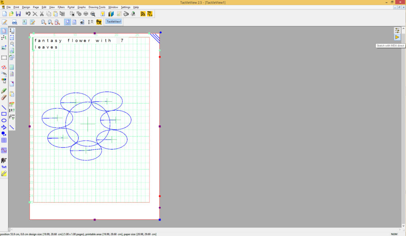Select the blue polygon arrow tool
Image resolution: width=406 pixels, height=236 pixels.
[4, 127]
